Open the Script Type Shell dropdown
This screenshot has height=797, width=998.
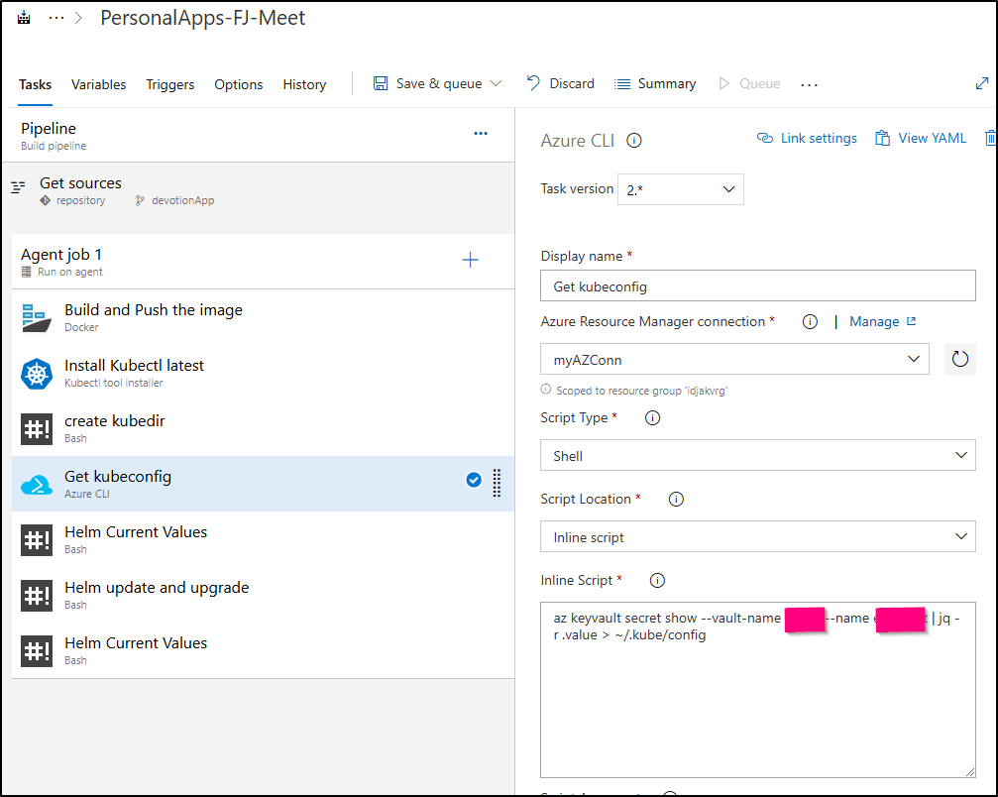coord(757,455)
